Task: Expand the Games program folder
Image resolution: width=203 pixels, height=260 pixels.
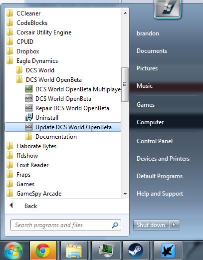Action: tap(25, 184)
